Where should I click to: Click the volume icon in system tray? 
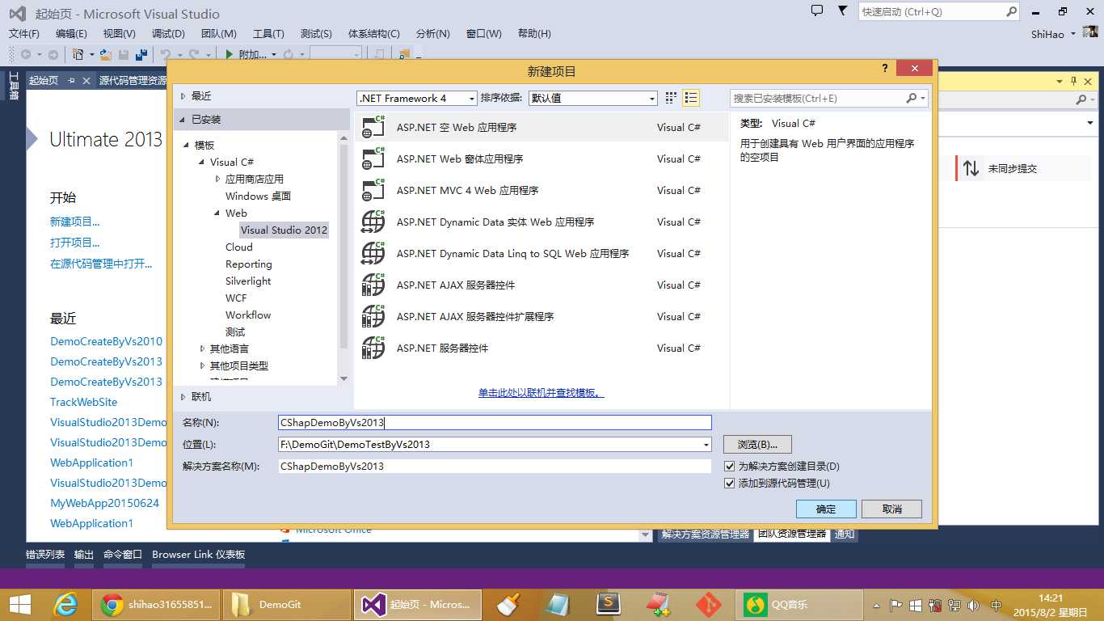click(x=973, y=605)
